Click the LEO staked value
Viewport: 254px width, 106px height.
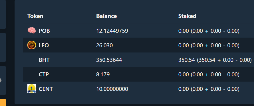coord(209,45)
